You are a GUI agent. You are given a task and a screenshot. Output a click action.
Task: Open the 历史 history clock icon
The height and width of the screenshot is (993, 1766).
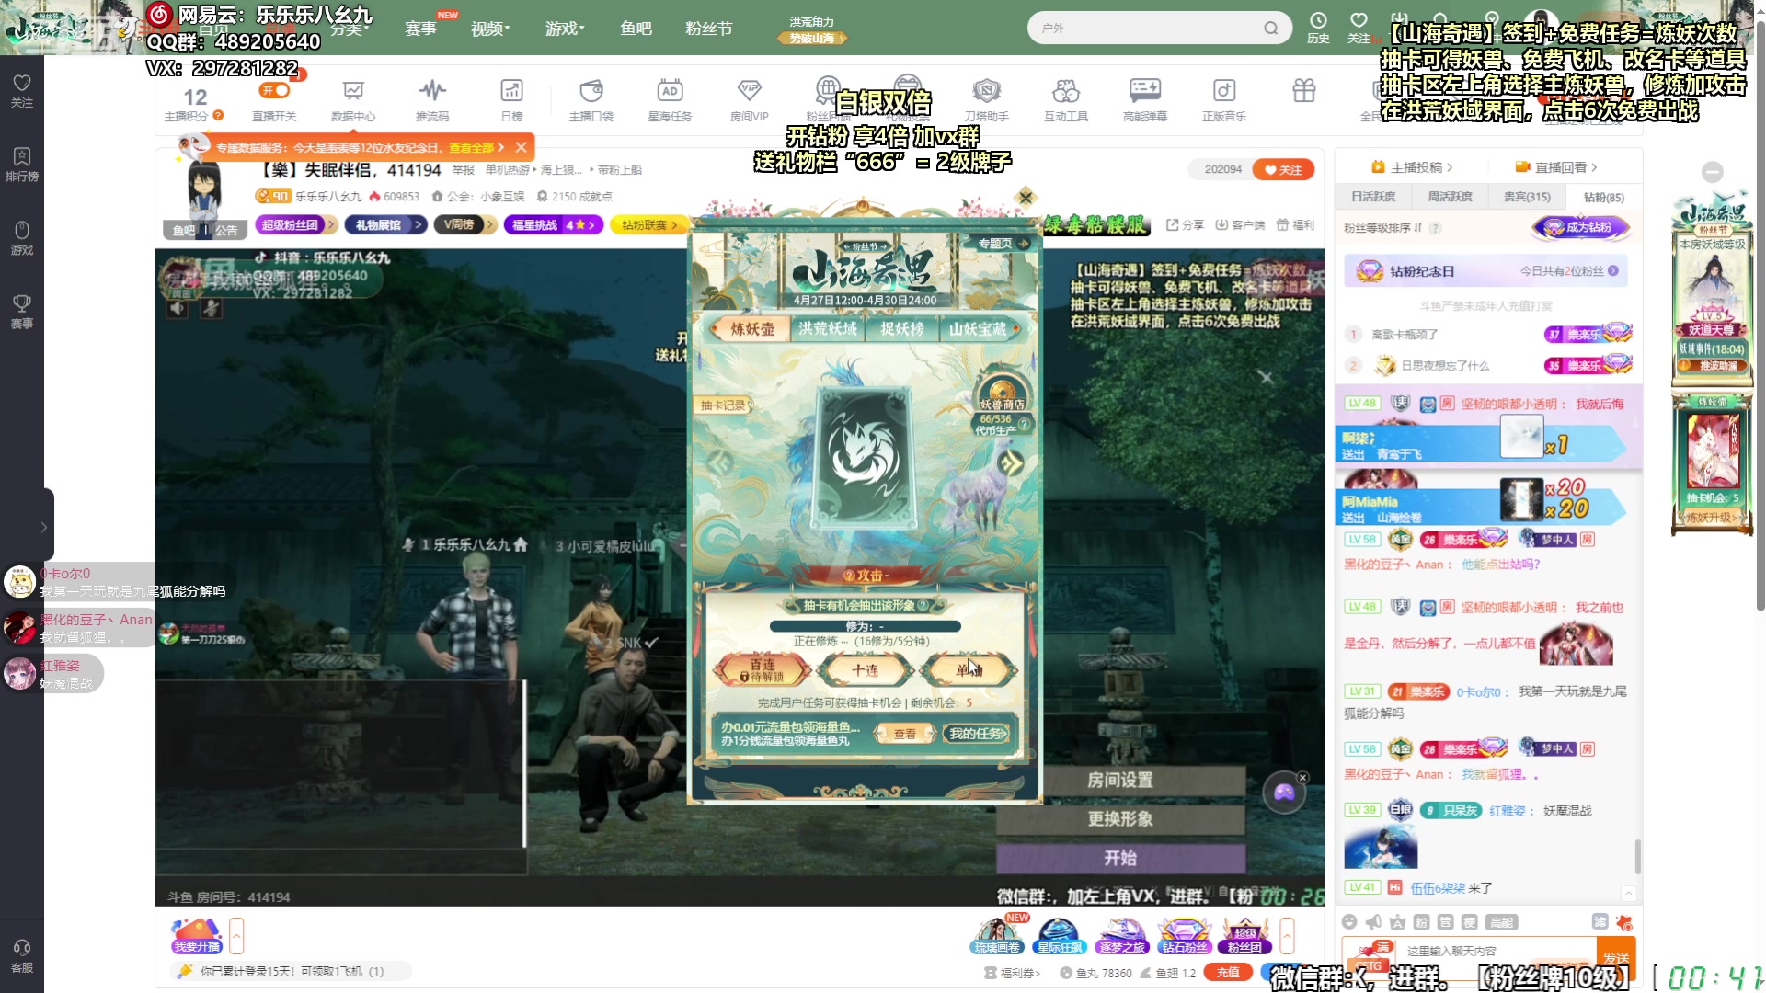(x=1318, y=28)
